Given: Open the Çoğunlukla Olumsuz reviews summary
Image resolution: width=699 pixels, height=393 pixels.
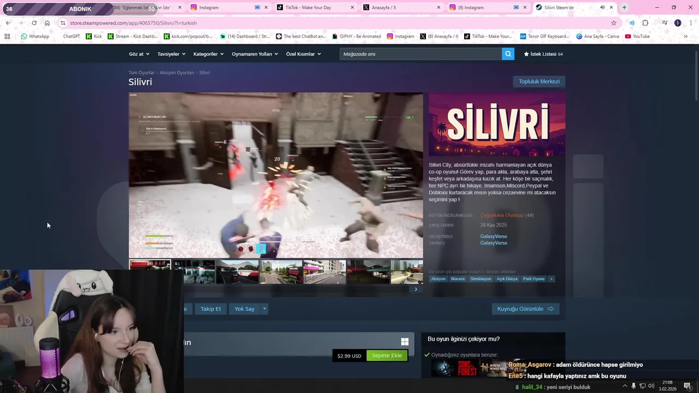Looking at the screenshot, I should 502,215.
